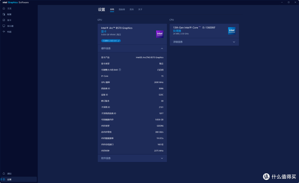The width and height of the screenshot is (299, 183).
Task: Select the 可用视频内存 value 9.836 GB
Action: pyautogui.click(x=159, y=120)
